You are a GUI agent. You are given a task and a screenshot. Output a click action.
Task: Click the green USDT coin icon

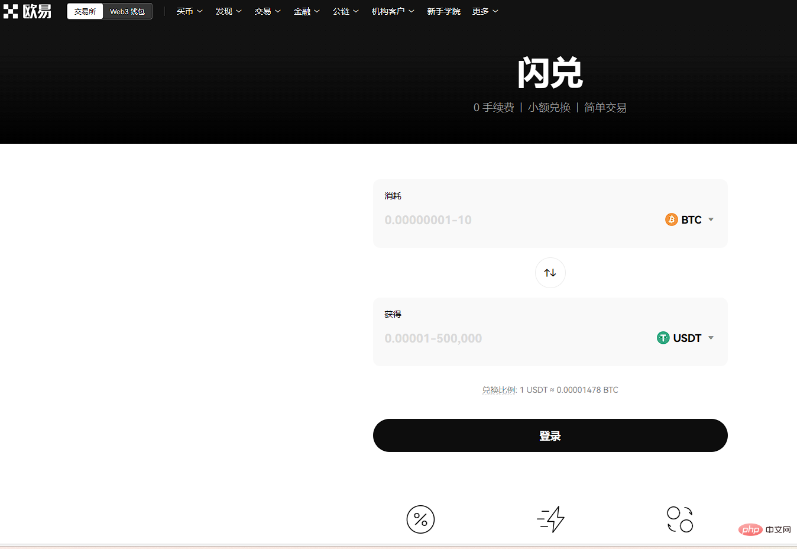tap(663, 338)
